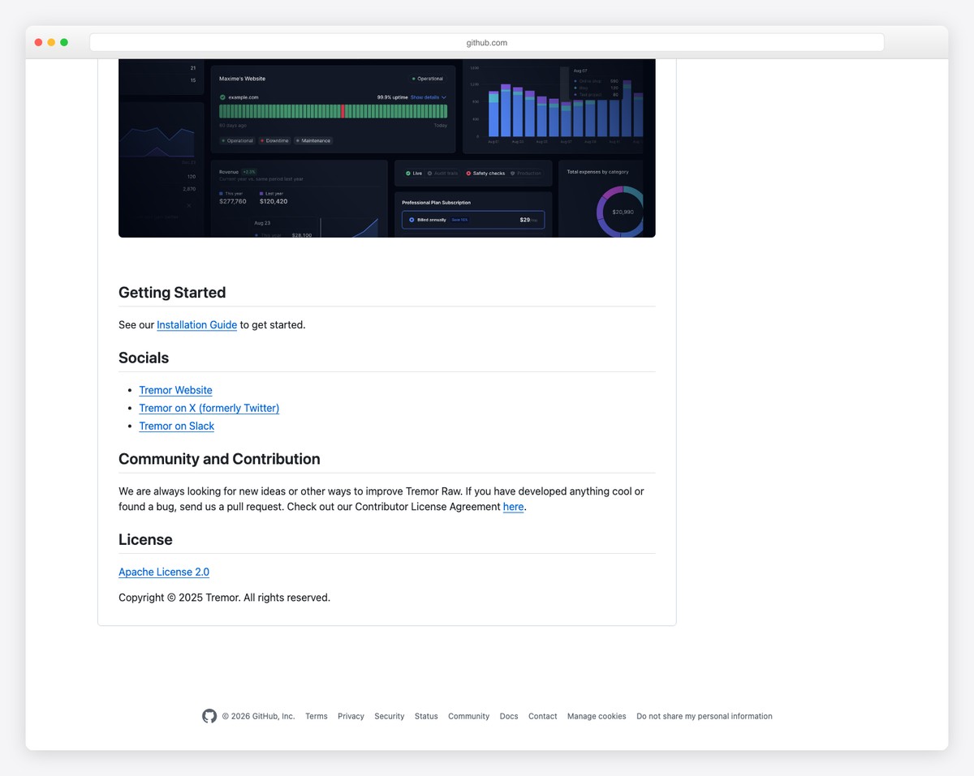The image size is (974, 776).
Task: Click the Safety checks alert icon
Action: pos(468,173)
